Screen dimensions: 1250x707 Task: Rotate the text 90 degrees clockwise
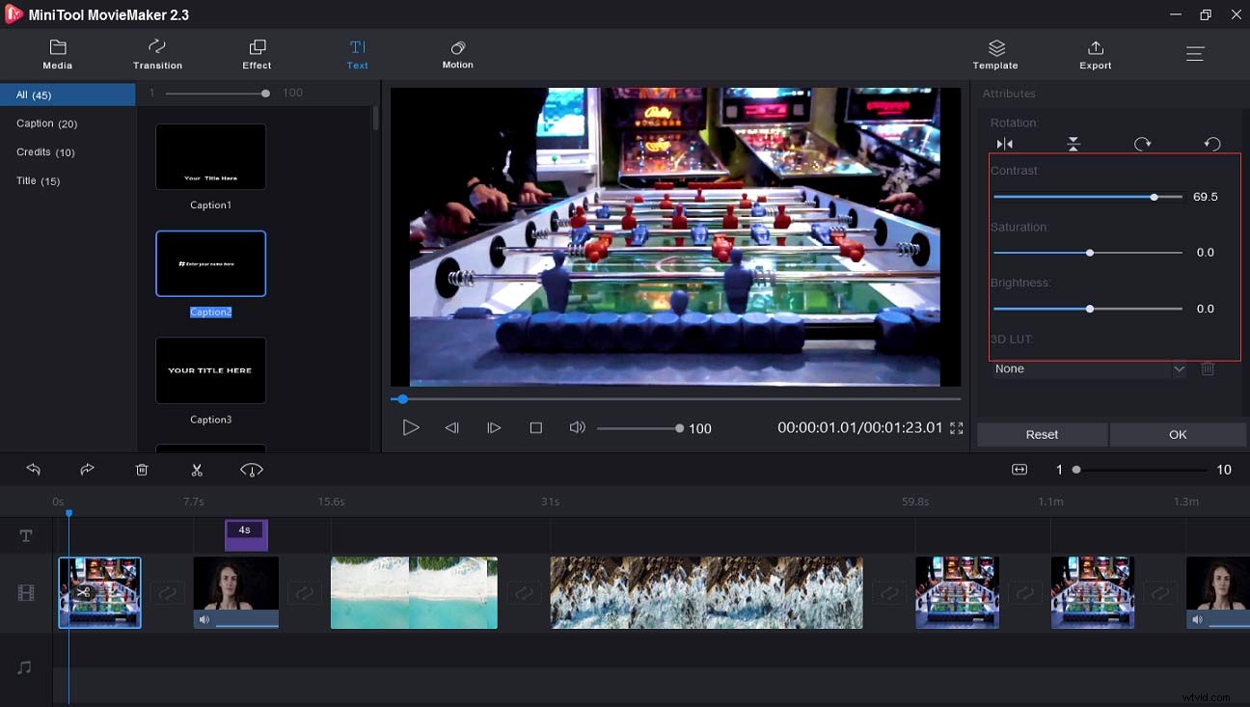(x=1143, y=143)
